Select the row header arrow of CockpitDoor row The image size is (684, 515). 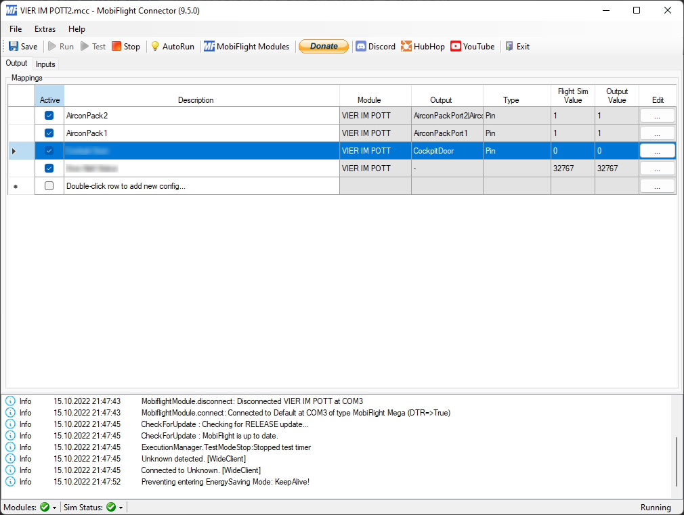[x=14, y=151]
